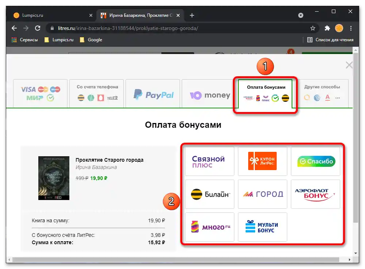Bookmark this page with the star icon
This screenshot has width=365, height=269.
click(313, 28)
